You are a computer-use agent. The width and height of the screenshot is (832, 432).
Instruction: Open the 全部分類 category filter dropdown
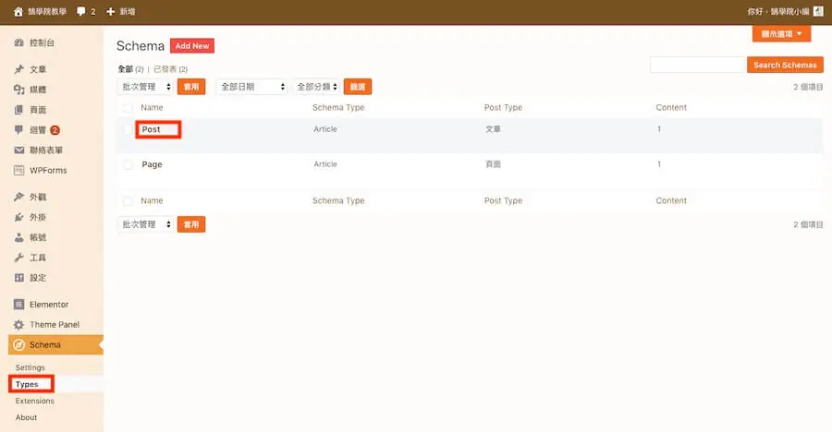[316, 87]
